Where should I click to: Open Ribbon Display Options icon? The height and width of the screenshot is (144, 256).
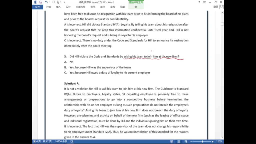(x=204, y=2)
